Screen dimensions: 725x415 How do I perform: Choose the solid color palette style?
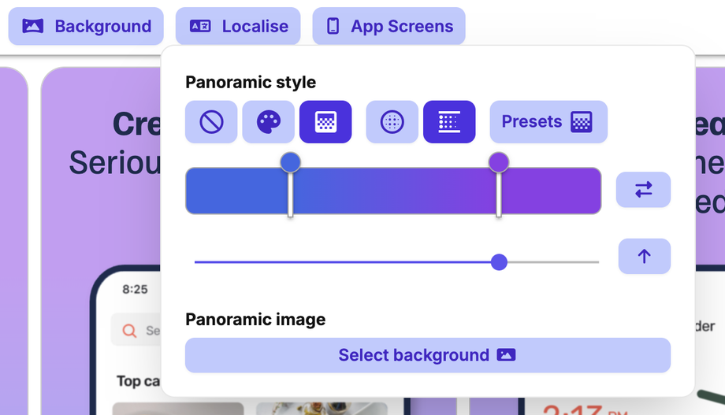[268, 122]
